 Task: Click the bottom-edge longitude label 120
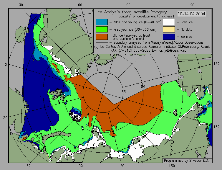click(x=121, y=166)
